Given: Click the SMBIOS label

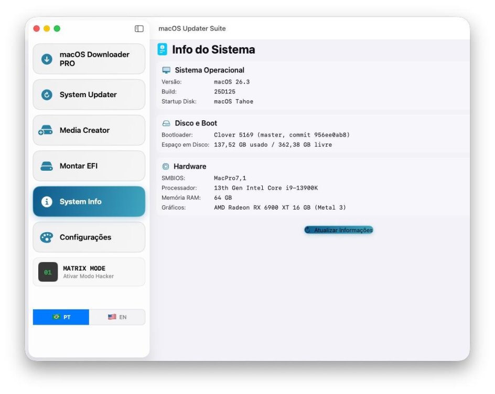Looking at the screenshot, I should (x=174, y=178).
